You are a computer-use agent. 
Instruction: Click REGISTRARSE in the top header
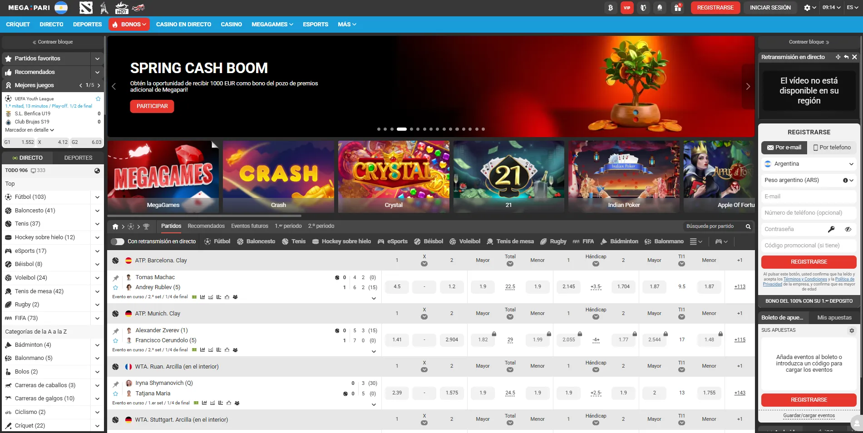point(715,8)
